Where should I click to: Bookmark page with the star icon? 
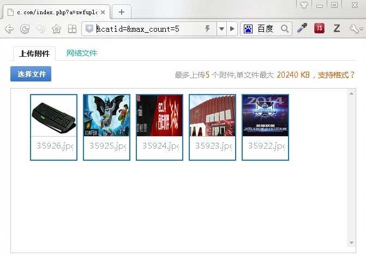pos(57,29)
